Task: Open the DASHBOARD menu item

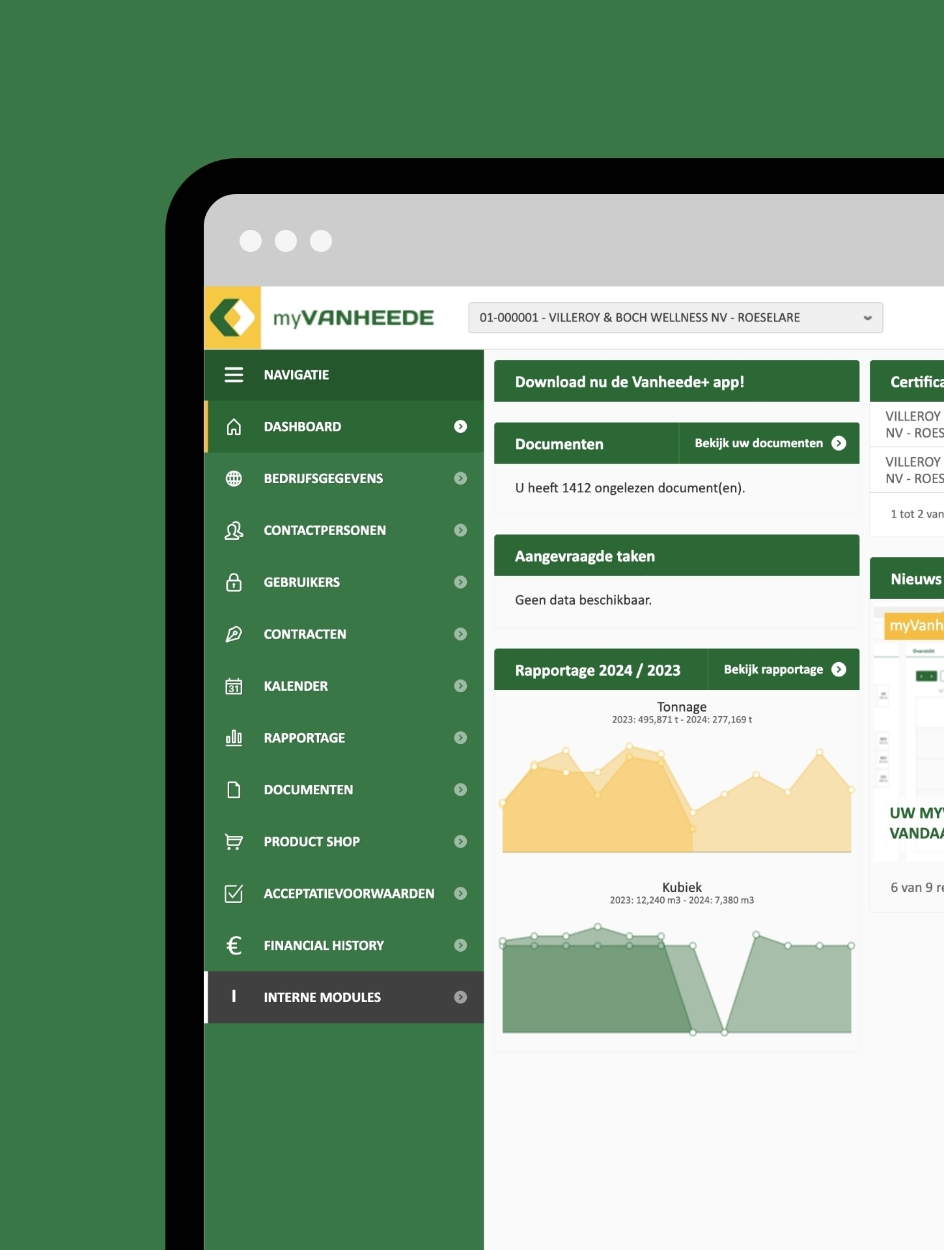Action: click(344, 426)
